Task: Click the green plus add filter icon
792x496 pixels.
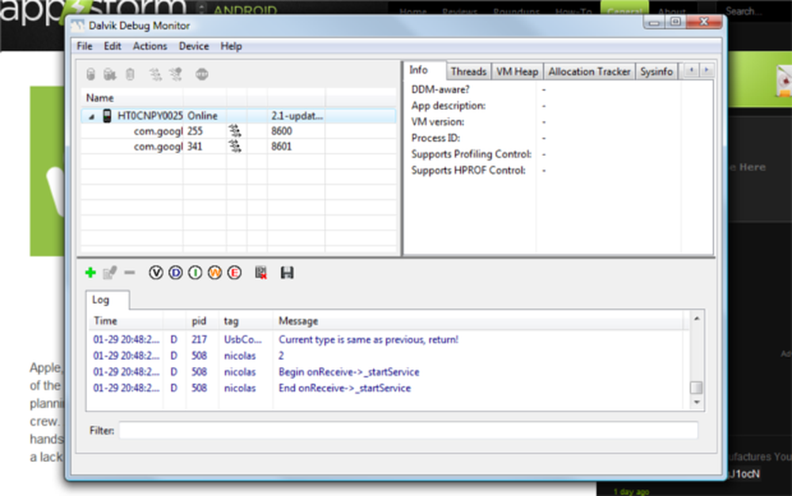Action: 90,273
